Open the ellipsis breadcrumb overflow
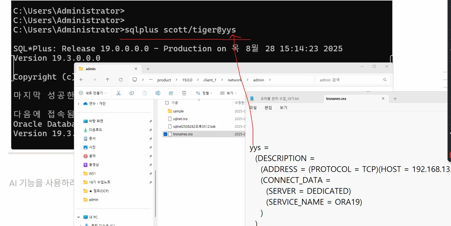Screen dimensions: 451x226 coord(151,80)
